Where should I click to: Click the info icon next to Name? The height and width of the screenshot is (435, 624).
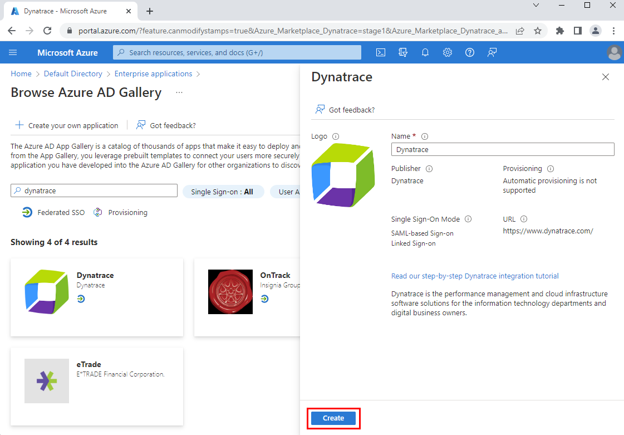coord(425,136)
